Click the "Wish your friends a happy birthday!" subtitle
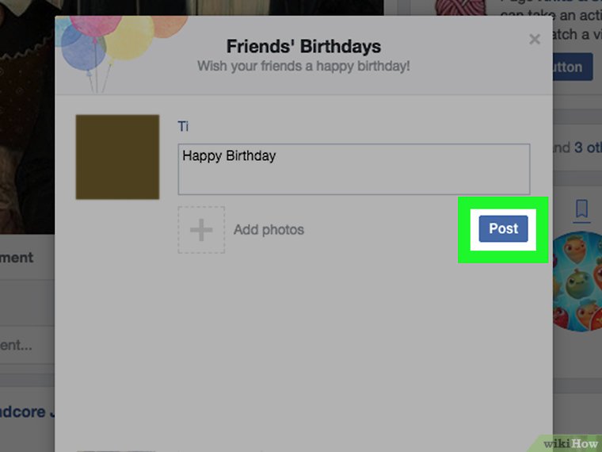Image resolution: width=602 pixels, height=452 pixels. click(x=303, y=66)
